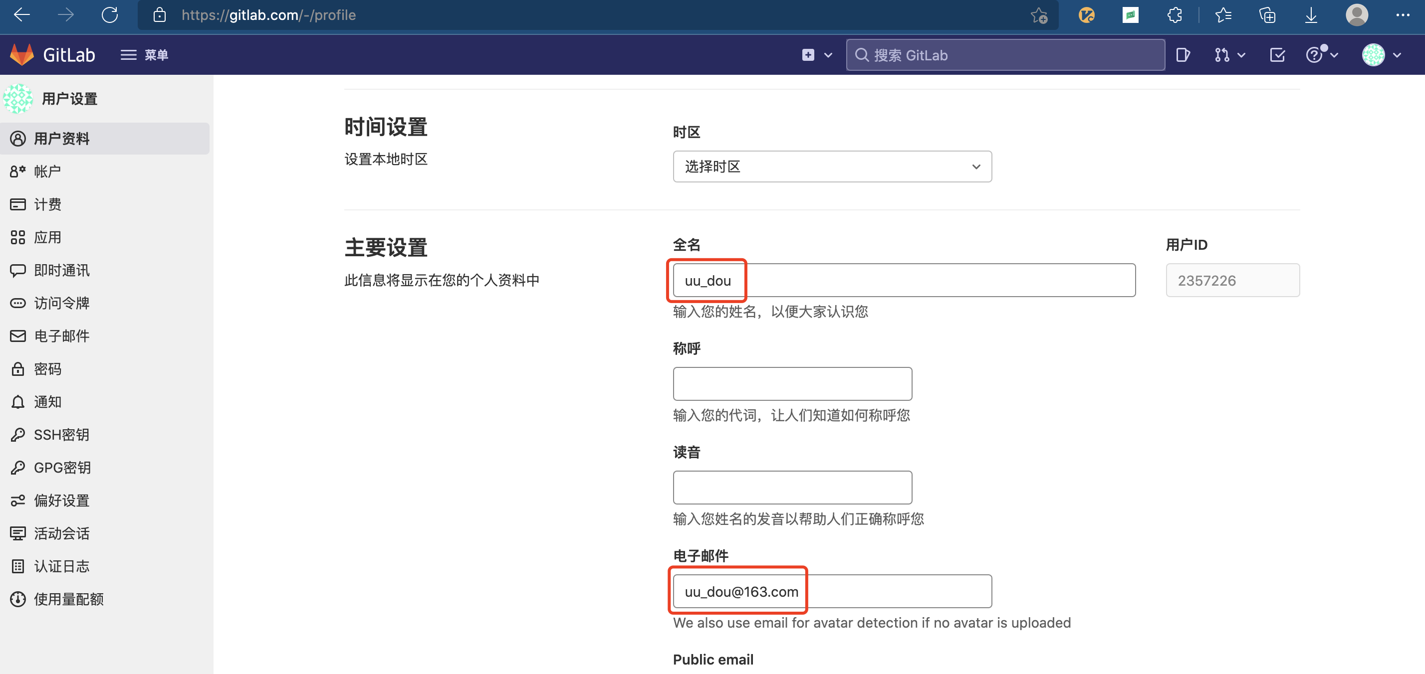Open browser settings and more menu
1425x674 pixels.
tap(1403, 15)
